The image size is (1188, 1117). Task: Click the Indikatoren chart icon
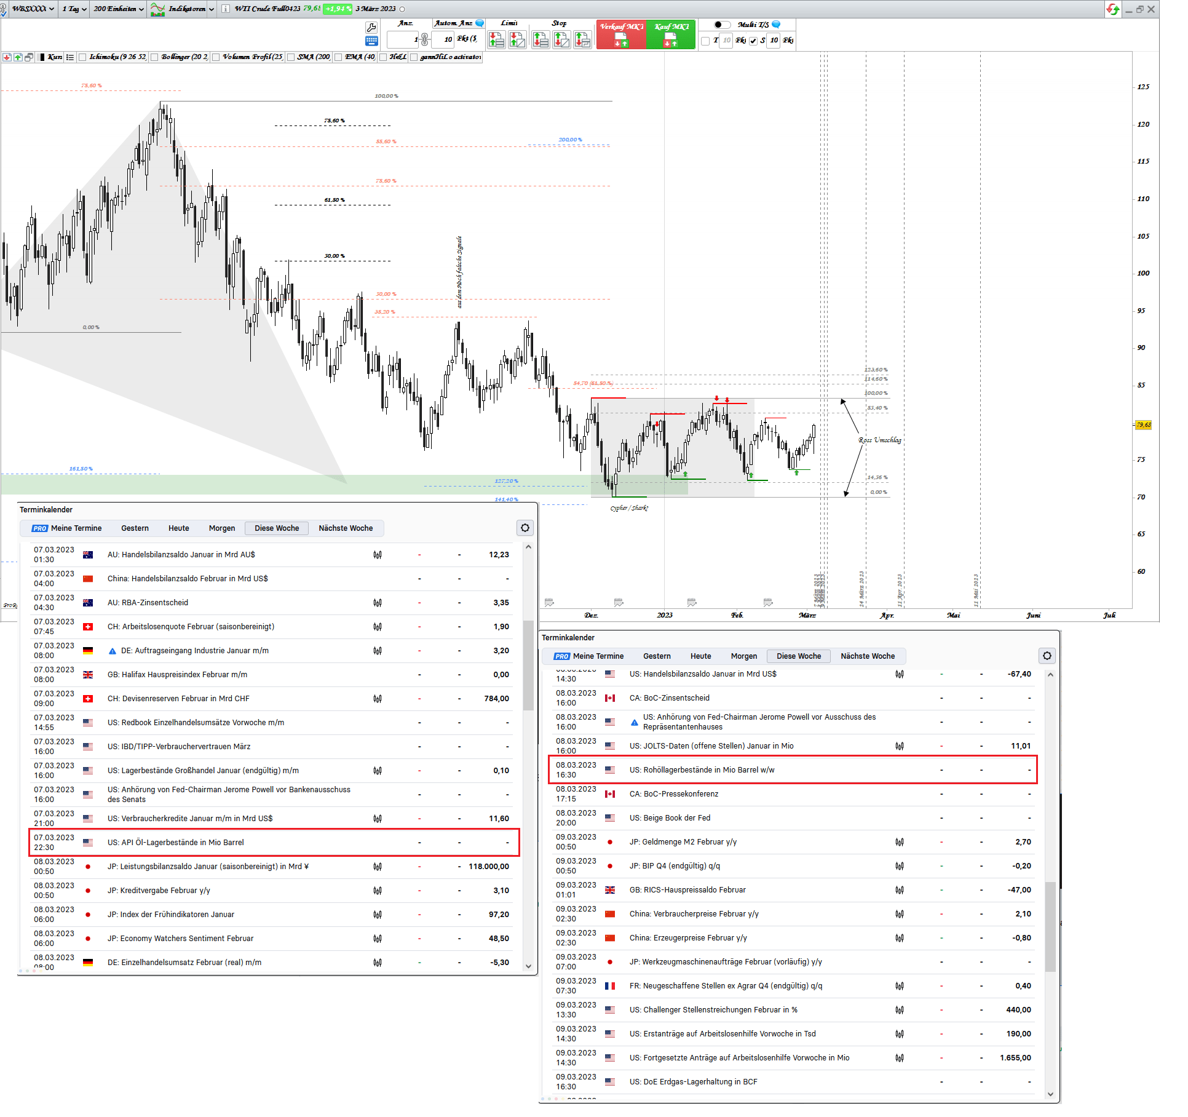(x=158, y=9)
